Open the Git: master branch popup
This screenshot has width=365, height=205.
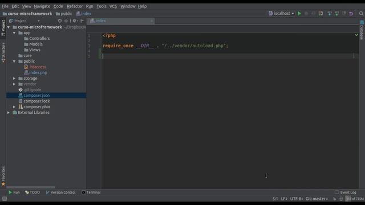tap(317, 199)
